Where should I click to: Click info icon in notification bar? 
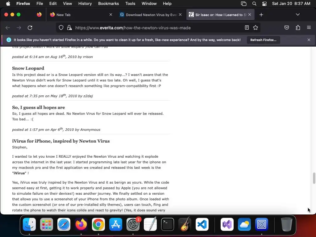(9, 40)
